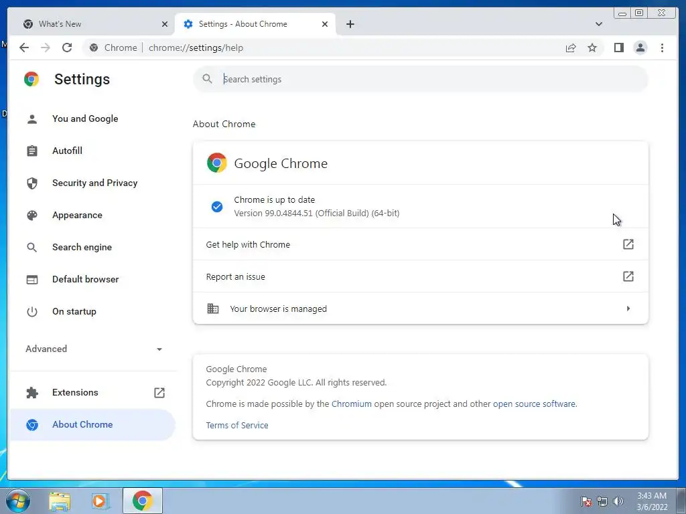
Task: Click external link icon for Get help with Chrome
Action: pyautogui.click(x=628, y=244)
